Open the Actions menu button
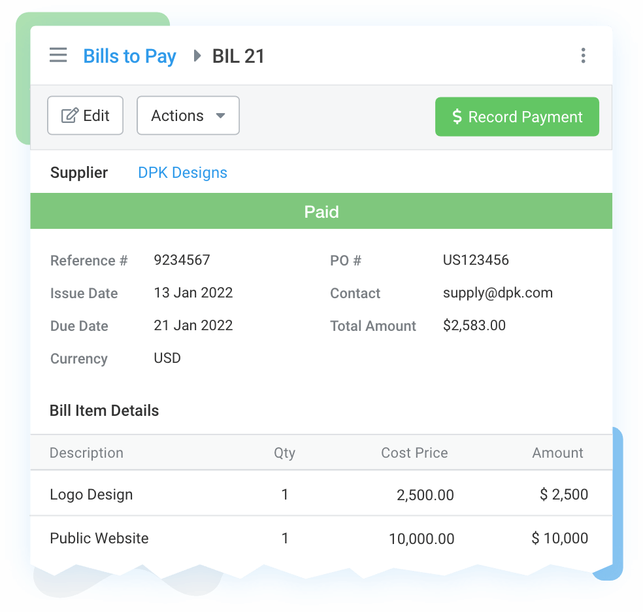 (188, 116)
